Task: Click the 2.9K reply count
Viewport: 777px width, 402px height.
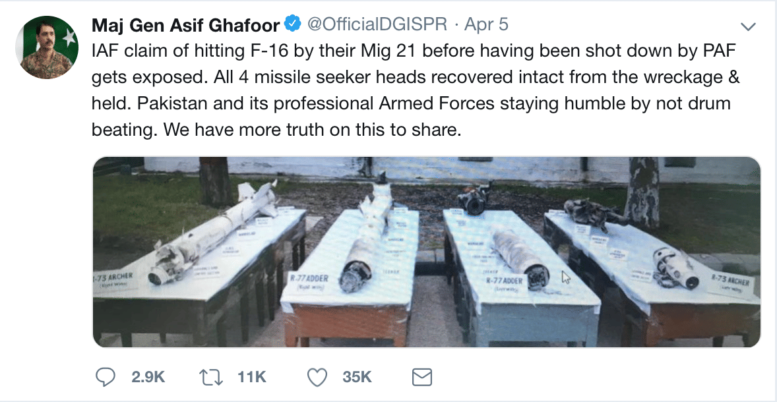Action: pyautogui.click(x=148, y=377)
